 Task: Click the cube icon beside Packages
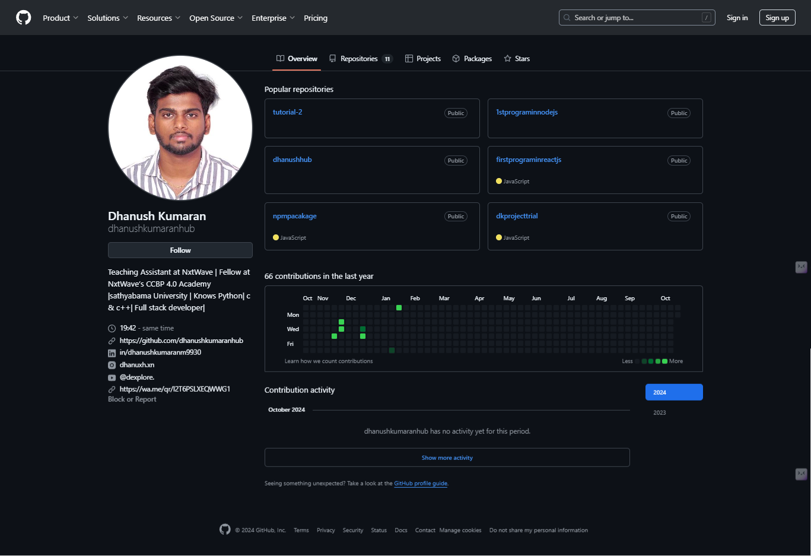pyautogui.click(x=456, y=59)
